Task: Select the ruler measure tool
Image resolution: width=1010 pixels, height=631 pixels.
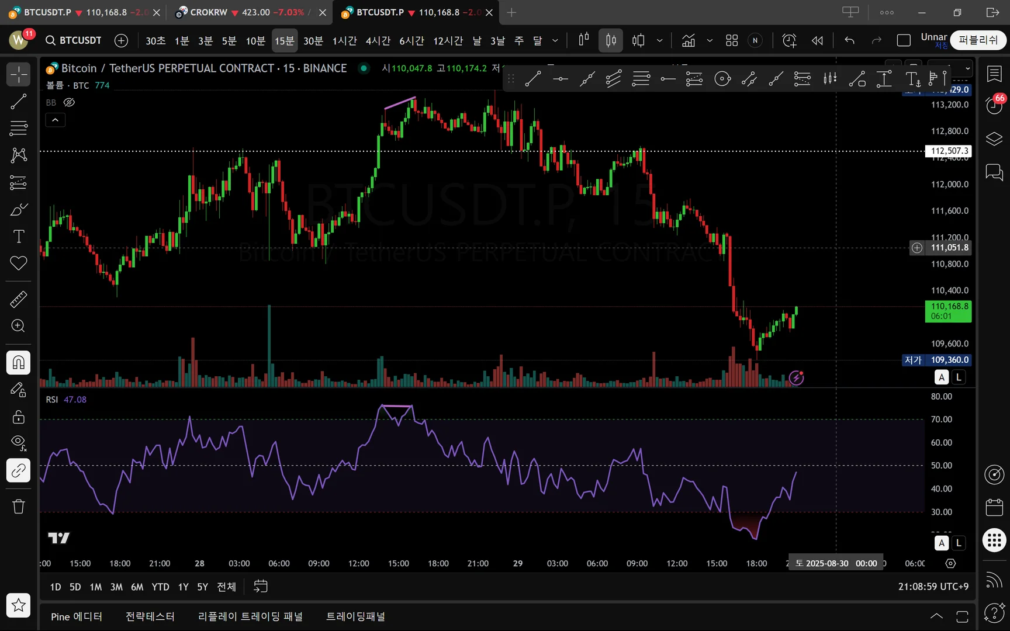Action: pos(19,299)
